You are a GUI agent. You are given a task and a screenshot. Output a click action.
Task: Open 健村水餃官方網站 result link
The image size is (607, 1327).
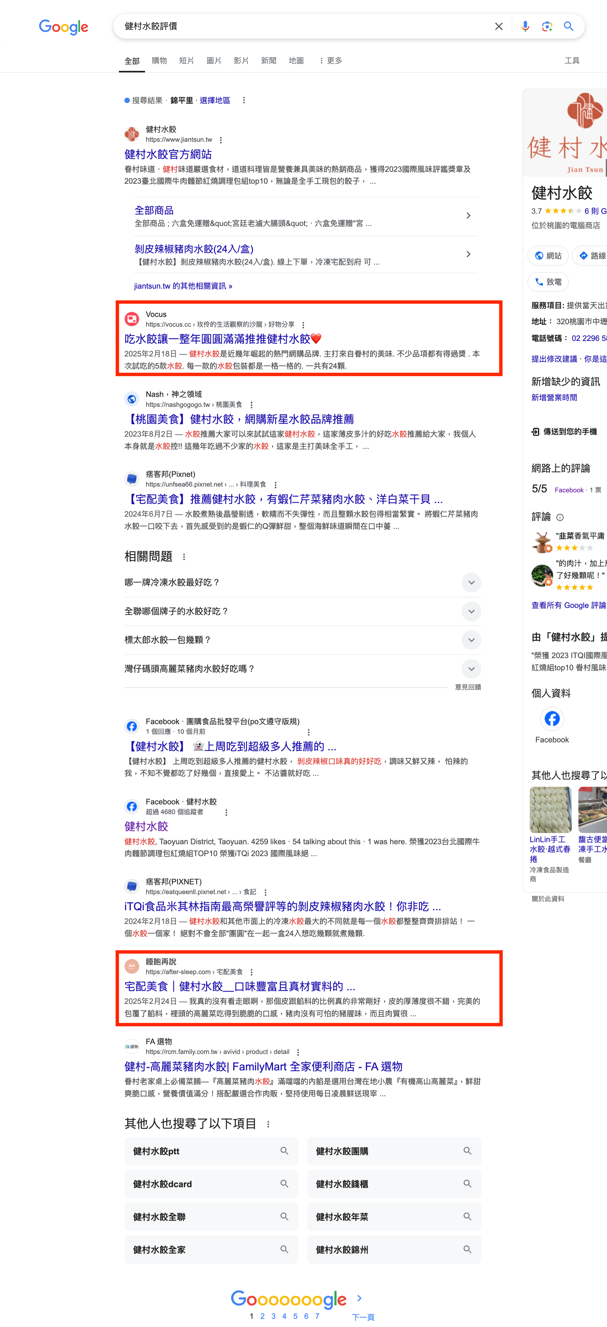(x=168, y=155)
